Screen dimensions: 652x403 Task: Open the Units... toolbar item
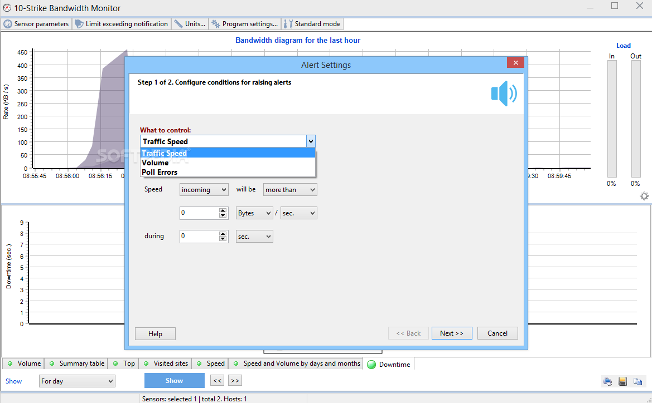click(190, 24)
